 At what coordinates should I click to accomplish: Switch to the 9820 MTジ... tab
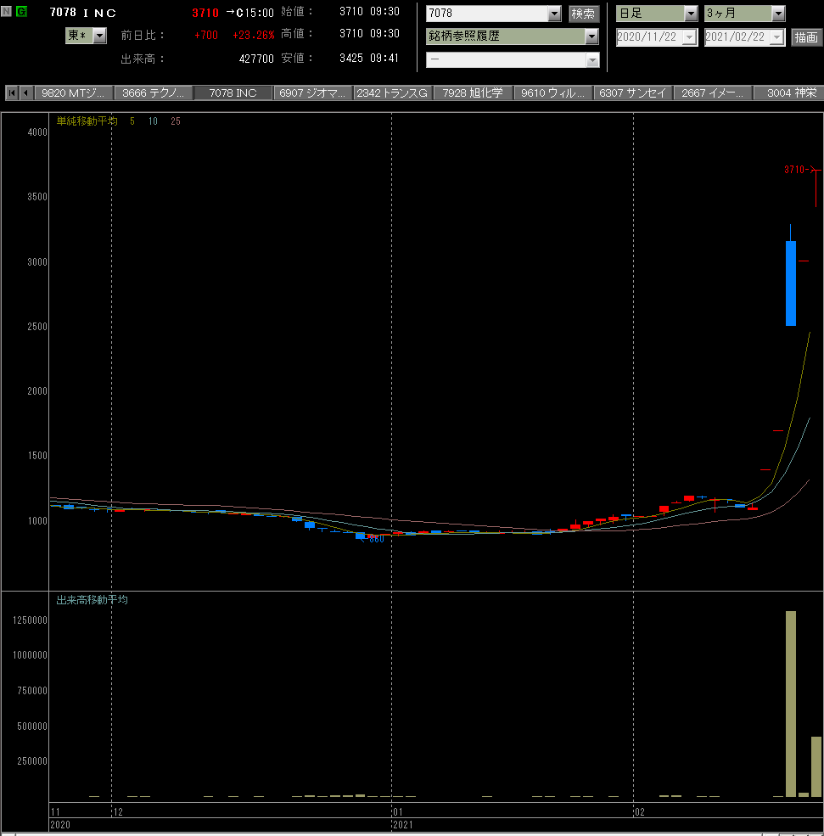(x=74, y=93)
